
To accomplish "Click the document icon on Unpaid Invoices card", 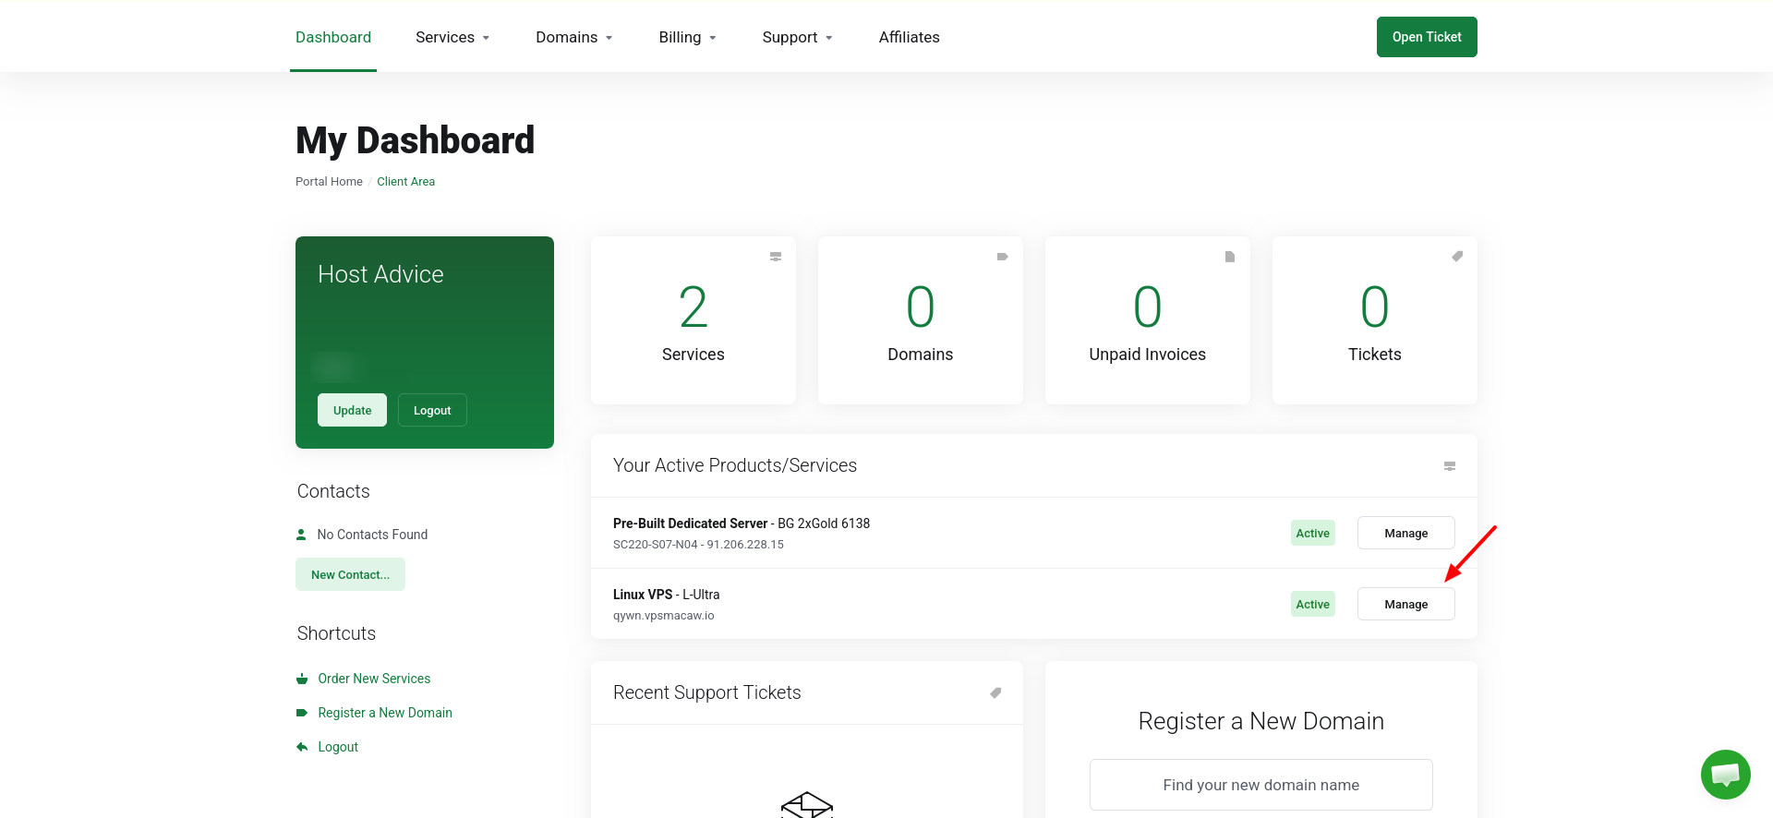I will pos(1230,257).
